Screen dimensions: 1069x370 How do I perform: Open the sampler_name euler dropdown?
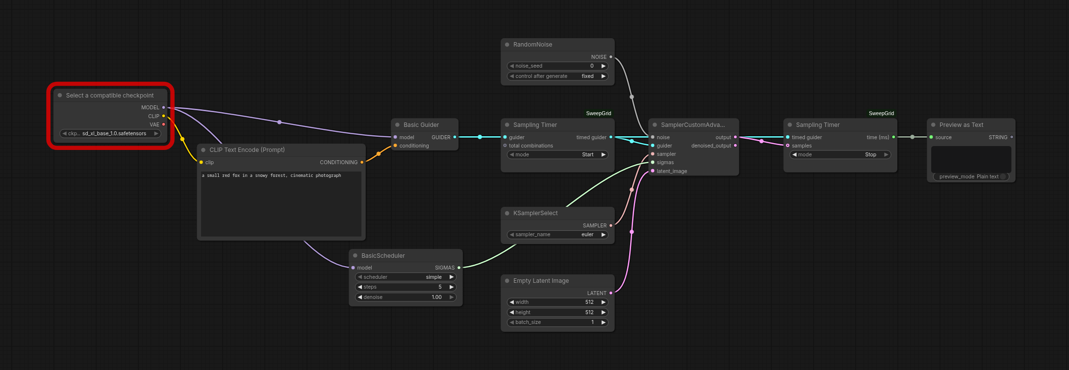pos(558,235)
